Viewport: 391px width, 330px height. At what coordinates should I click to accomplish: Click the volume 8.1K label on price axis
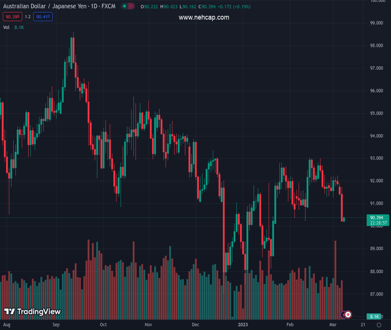(374, 317)
